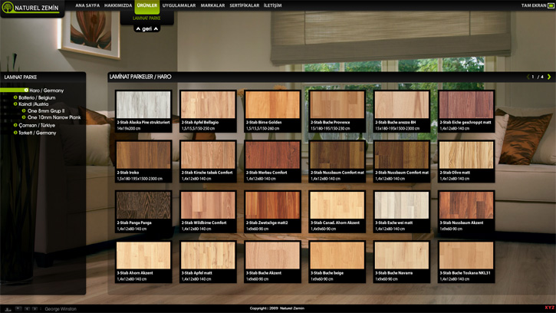The width and height of the screenshot is (556, 313).
Task: Open the Uygulamalar menu item
Action: [179, 5]
